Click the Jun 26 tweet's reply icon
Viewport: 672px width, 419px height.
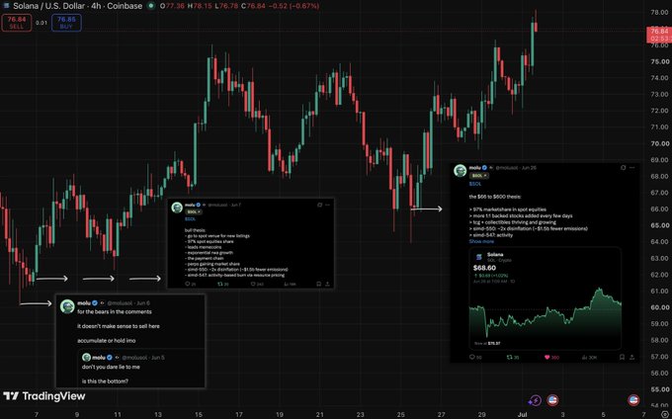[472, 357]
